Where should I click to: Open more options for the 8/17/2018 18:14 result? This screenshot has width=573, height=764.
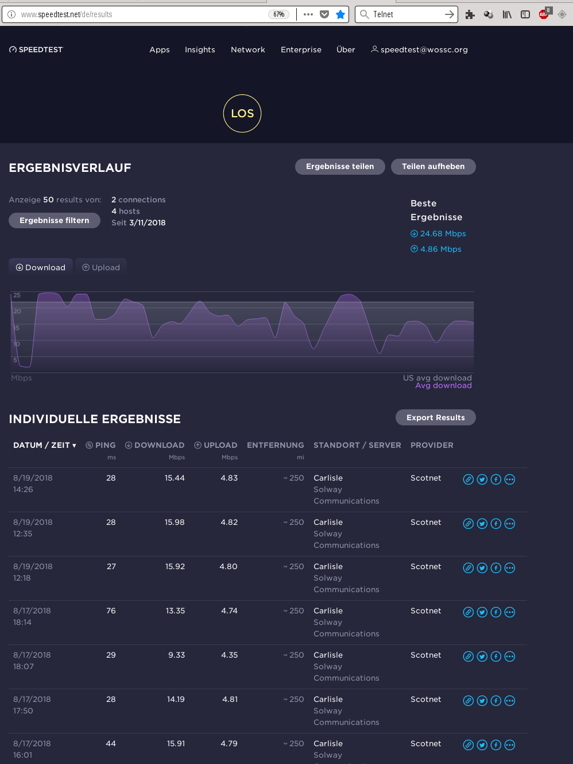[x=510, y=612]
